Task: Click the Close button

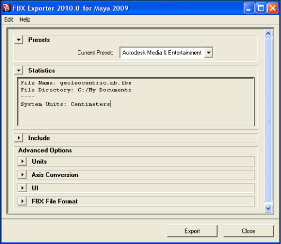Action: (x=248, y=231)
